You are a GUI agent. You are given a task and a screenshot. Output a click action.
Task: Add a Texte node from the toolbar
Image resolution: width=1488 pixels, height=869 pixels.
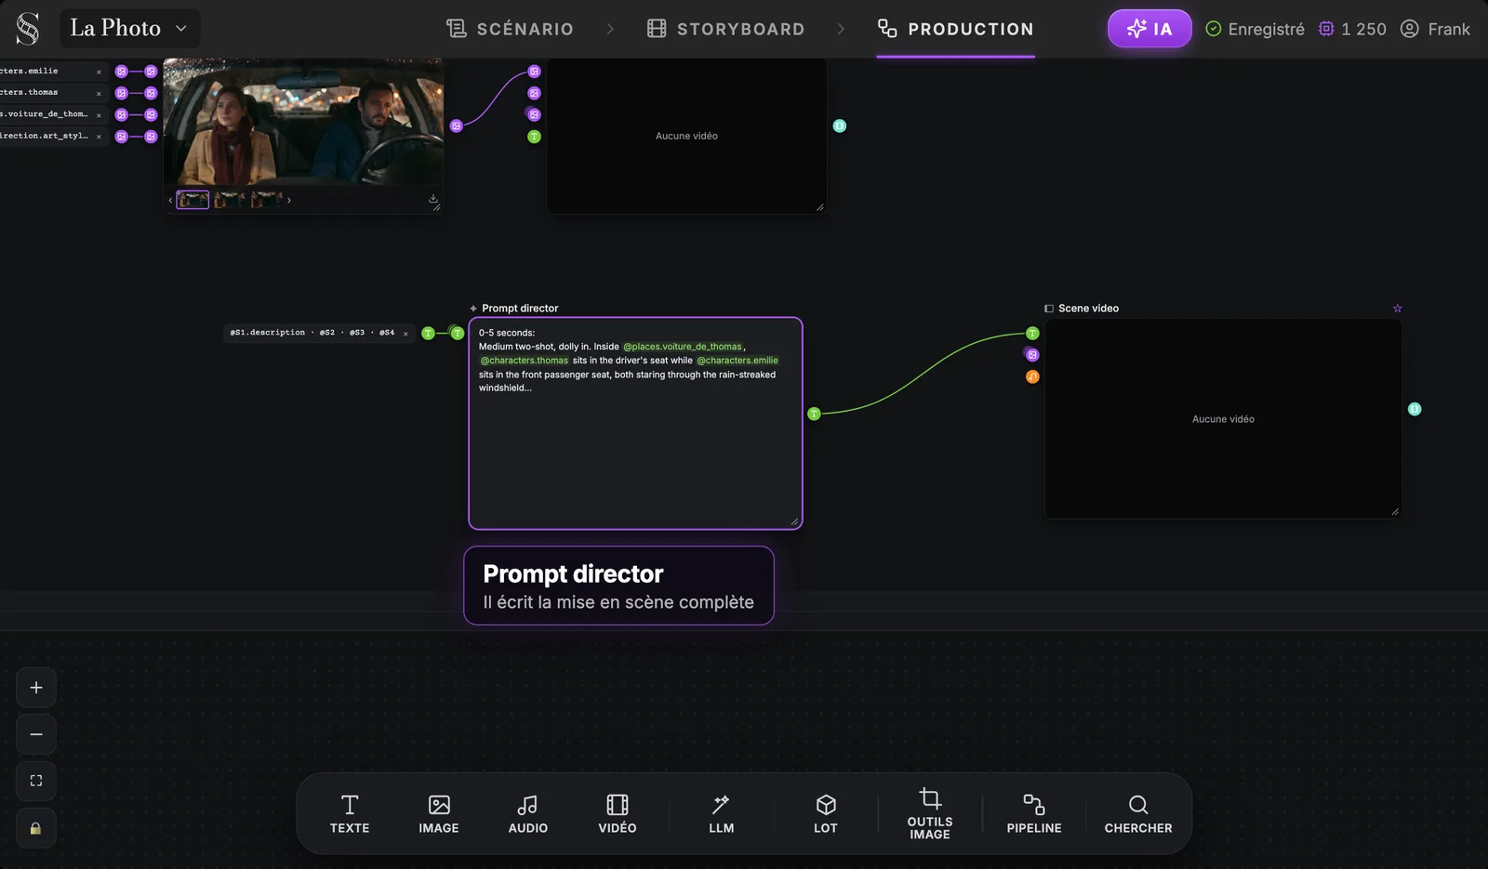[350, 814]
